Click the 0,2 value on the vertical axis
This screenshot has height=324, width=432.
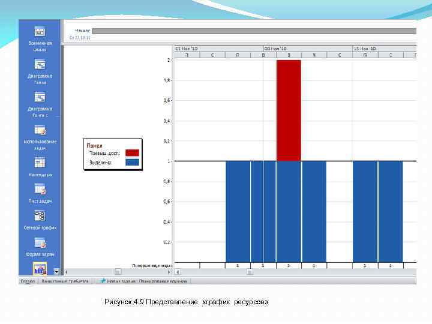tap(167, 242)
